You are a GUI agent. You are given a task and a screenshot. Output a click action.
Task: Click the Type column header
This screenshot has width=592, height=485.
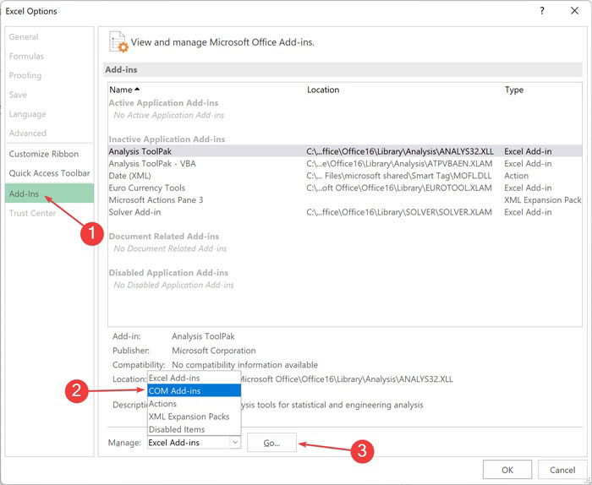tap(514, 90)
